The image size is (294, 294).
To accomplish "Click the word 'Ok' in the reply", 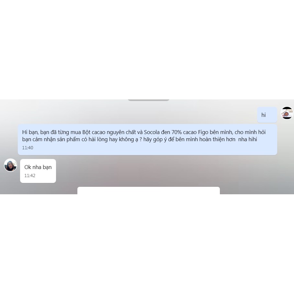I will [28, 167].
